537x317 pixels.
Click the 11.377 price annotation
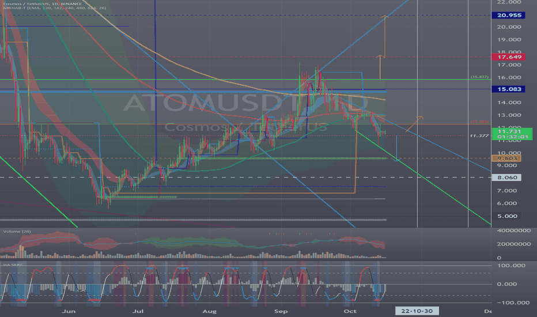479,135
